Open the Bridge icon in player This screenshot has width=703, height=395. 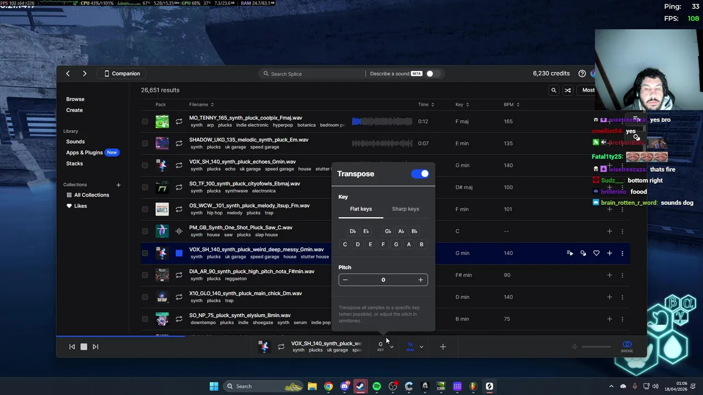tap(627, 346)
